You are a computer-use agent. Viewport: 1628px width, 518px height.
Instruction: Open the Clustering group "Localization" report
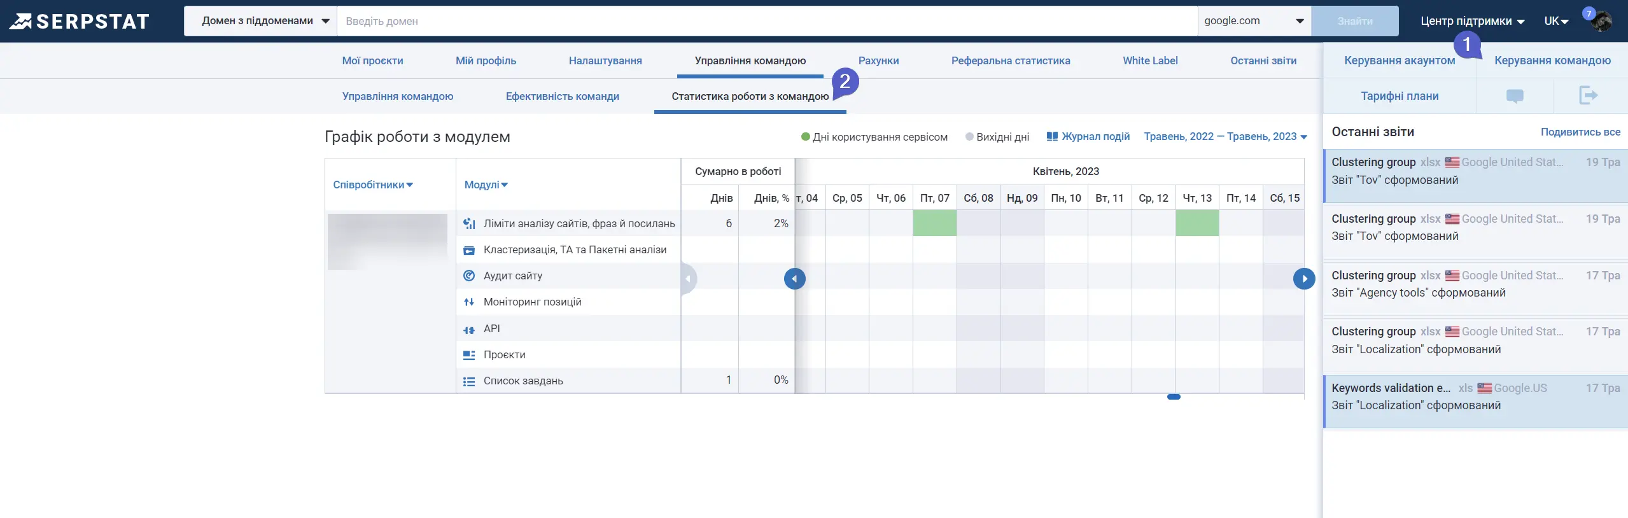point(1475,344)
